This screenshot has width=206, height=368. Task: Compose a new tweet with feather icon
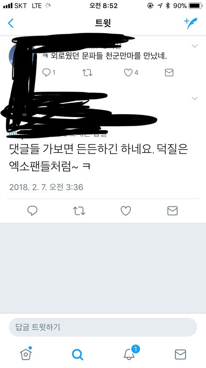[191, 23]
